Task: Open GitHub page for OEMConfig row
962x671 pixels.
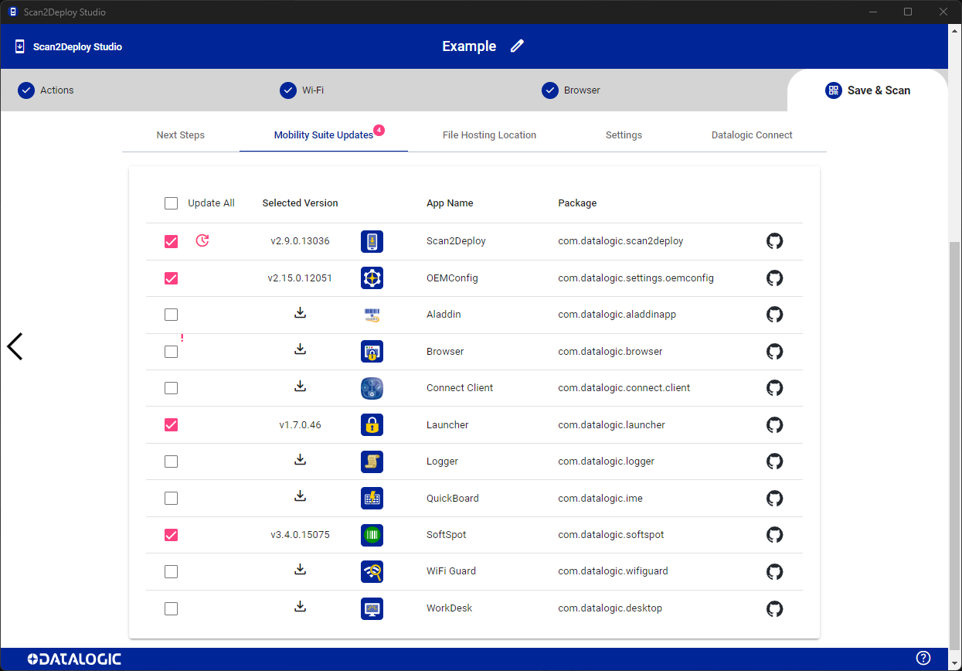Action: (774, 278)
